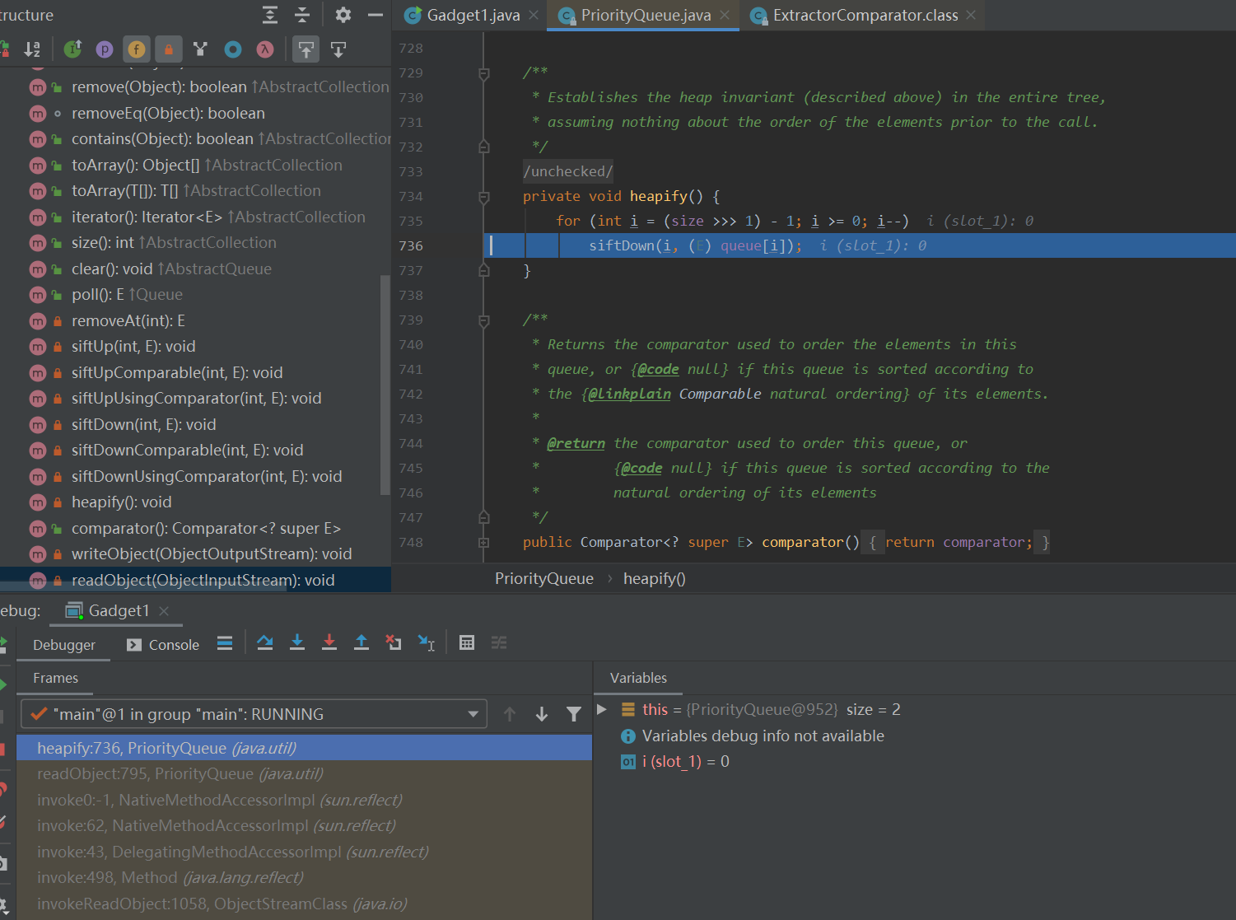1236x920 pixels.
Task: Select readObject:795 stack frame
Action: click(304, 774)
